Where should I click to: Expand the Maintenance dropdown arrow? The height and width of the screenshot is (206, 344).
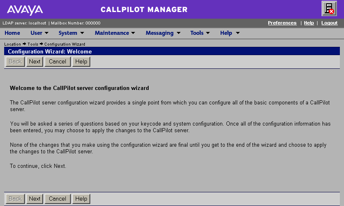point(133,33)
